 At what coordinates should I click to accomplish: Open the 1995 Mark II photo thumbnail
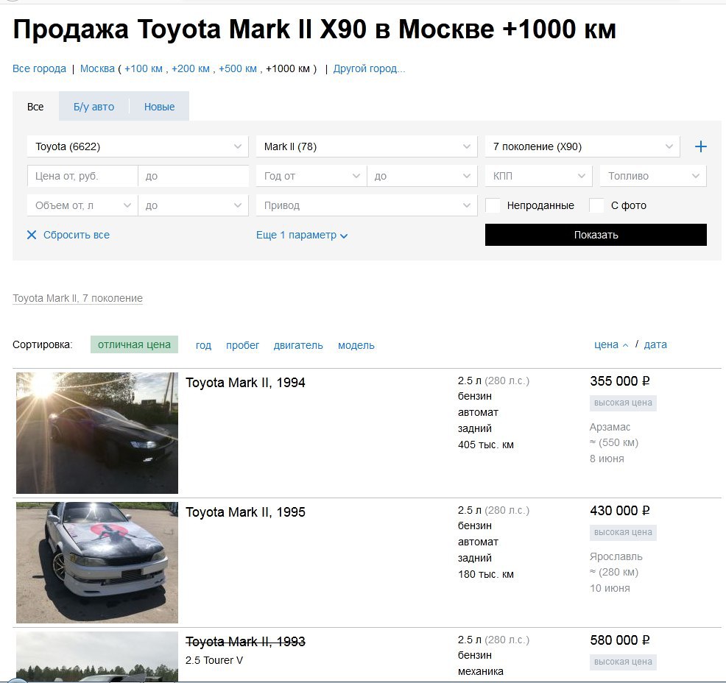(97, 563)
